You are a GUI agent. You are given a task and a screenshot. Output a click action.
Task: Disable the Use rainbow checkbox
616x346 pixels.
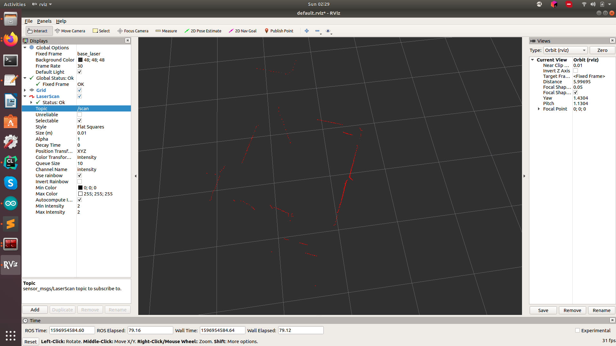(x=80, y=176)
